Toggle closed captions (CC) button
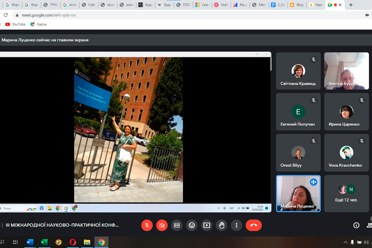This screenshot has width=372, height=248. pyautogui.click(x=177, y=225)
